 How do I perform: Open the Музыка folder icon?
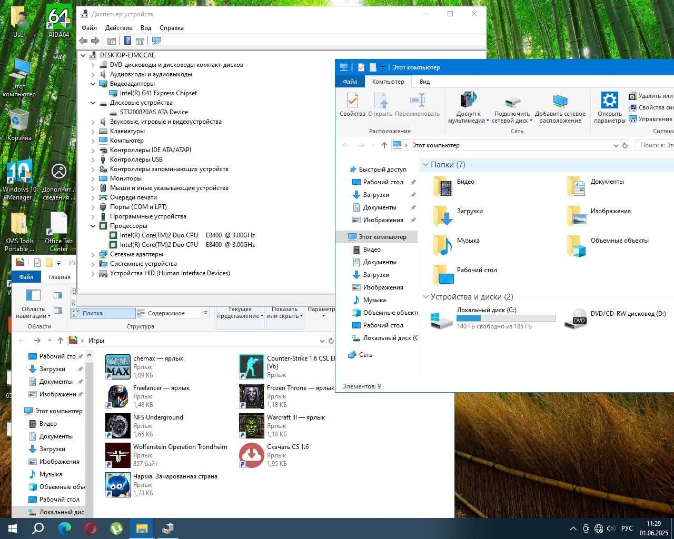click(443, 245)
